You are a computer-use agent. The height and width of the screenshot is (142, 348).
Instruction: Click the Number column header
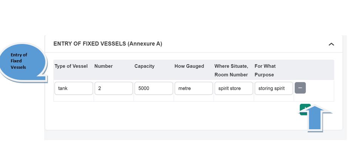coord(104,66)
